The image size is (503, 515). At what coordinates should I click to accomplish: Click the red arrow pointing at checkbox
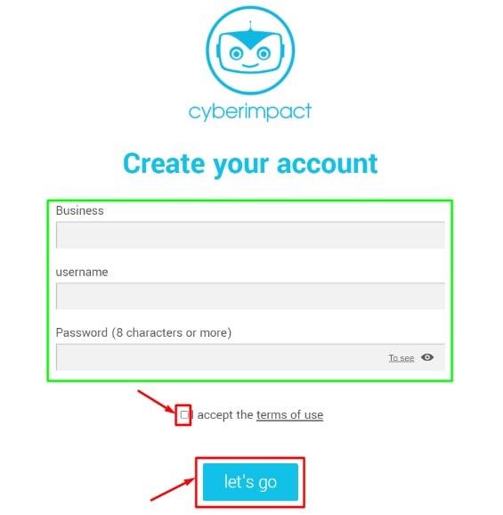[157, 402]
